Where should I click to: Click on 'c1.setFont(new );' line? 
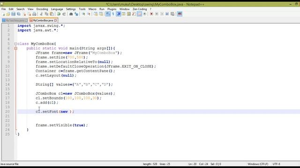pyautogui.click(x=55, y=112)
